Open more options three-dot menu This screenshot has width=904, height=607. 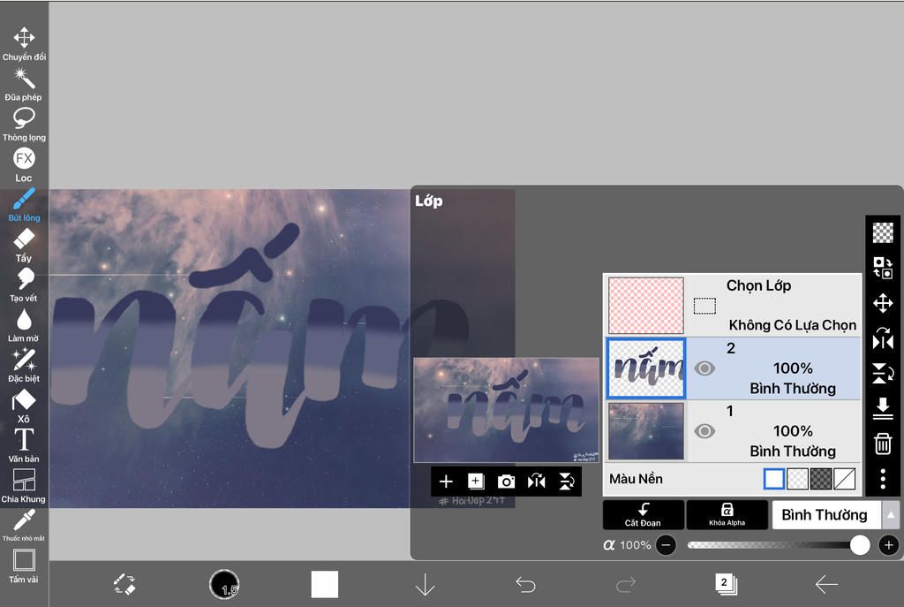[x=883, y=479]
